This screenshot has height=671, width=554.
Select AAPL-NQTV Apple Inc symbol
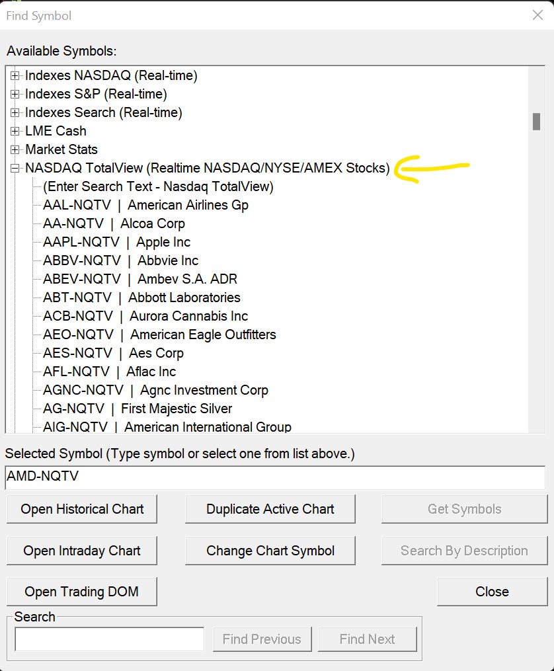point(116,242)
